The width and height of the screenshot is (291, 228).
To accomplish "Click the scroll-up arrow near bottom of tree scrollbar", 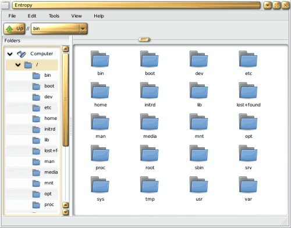I will [x=66, y=205].
